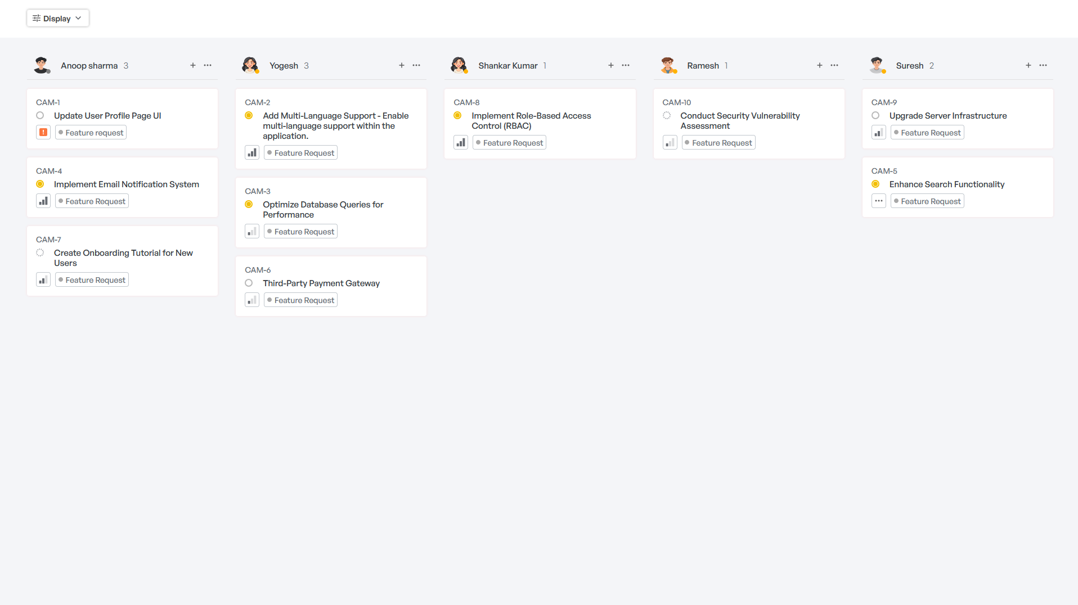Click Anoop sharma's avatar
1078x605 pixels.
[x=42, y=65]
